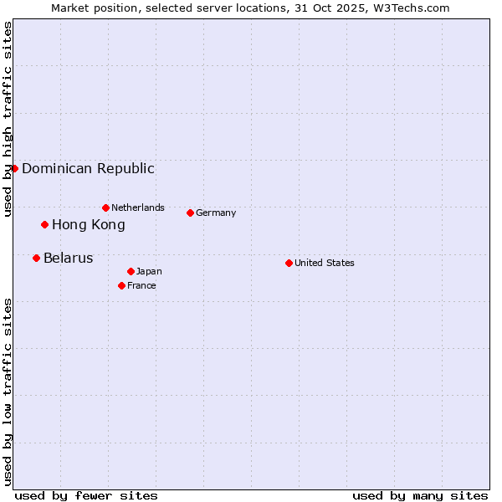Image resolution: width=502 pixels, height=502 pixels.
Task: Select the "used by high traffic sites" axis label
Action: pyautogui.click(x=8, y=119)
